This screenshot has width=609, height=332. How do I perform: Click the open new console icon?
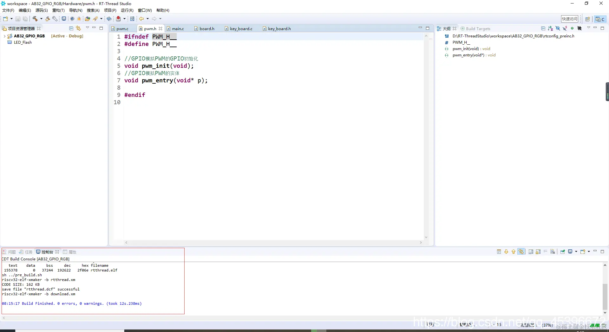coord(583,252)
